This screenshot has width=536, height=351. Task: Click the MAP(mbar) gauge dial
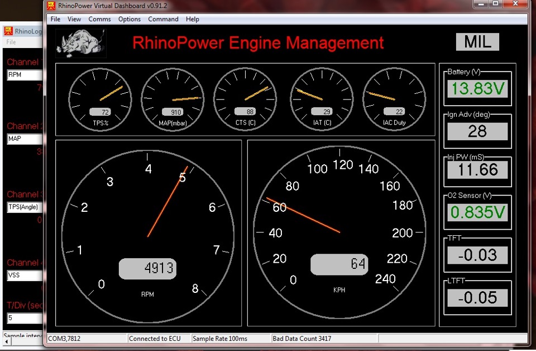(173, 99)
